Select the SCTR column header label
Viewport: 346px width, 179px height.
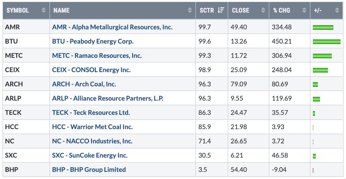tap(207, 10)
